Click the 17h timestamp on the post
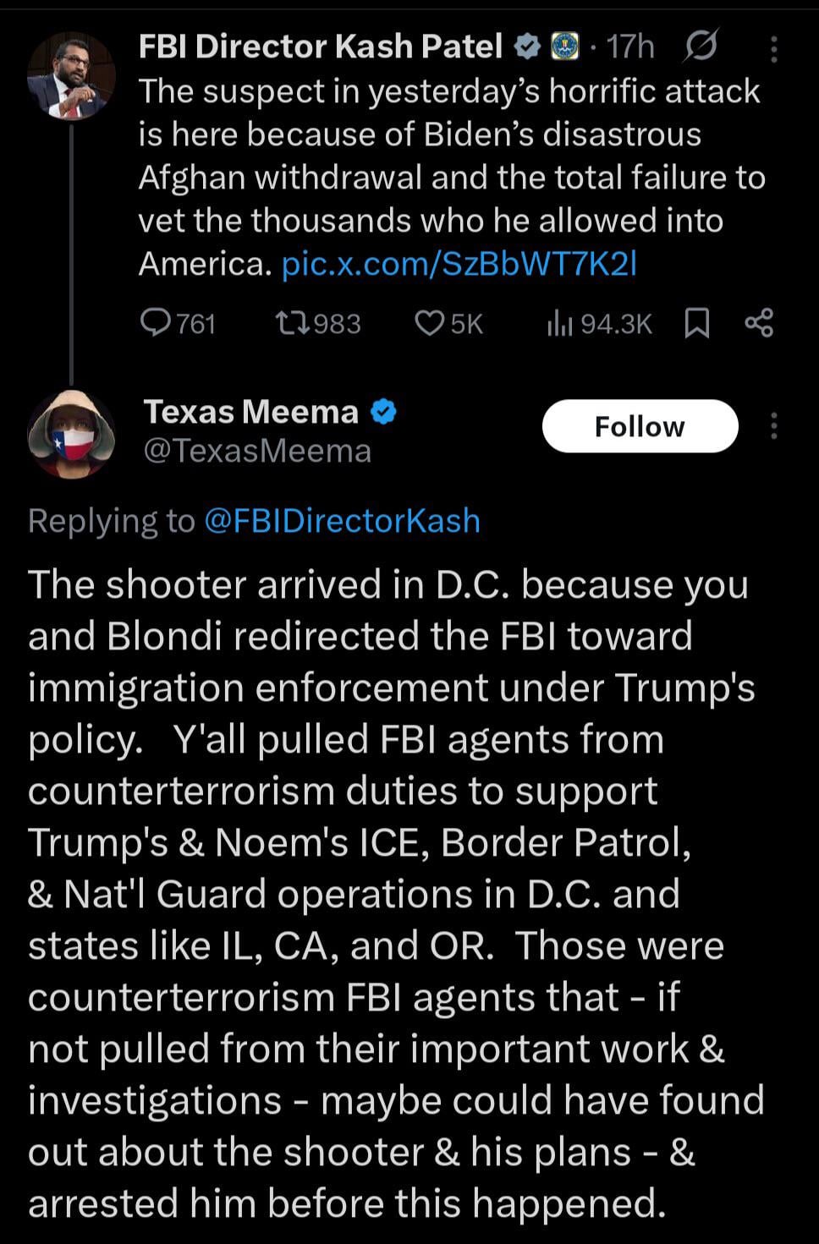The height and width of the screenshot is (1244, 819). point(631,47)
